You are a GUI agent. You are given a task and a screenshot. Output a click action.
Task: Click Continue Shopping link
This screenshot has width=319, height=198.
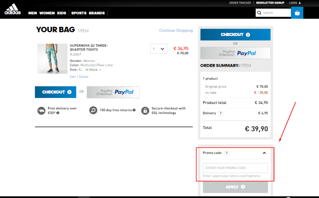click(176, 30)
